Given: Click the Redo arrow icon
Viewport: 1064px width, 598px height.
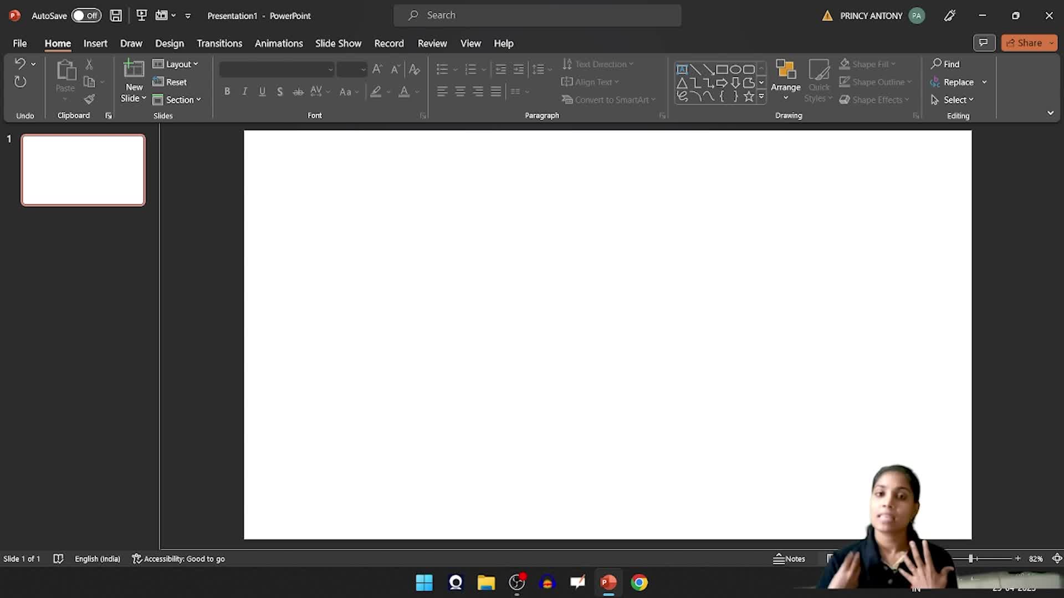Looking at the screenshot, I should point(20,83).
